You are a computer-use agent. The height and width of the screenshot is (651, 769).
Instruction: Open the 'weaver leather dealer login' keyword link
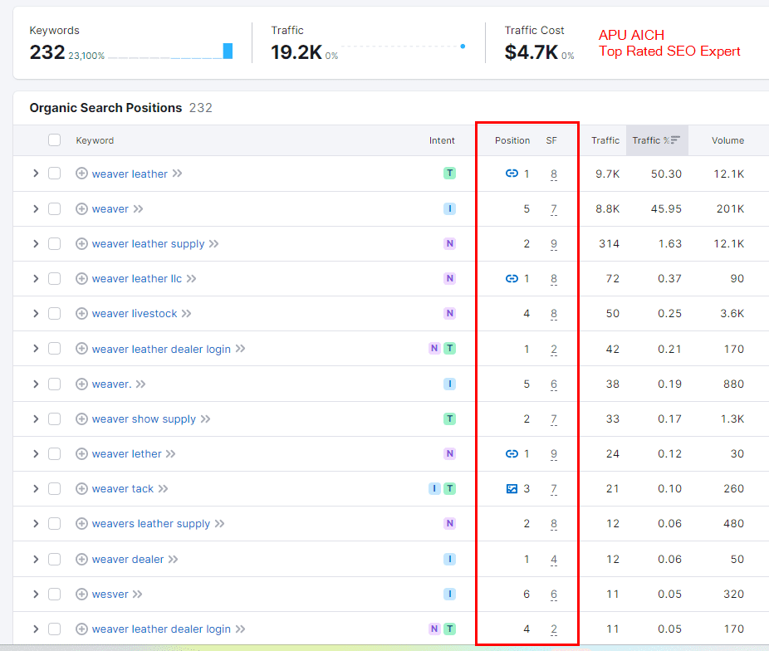click(161, 350)
